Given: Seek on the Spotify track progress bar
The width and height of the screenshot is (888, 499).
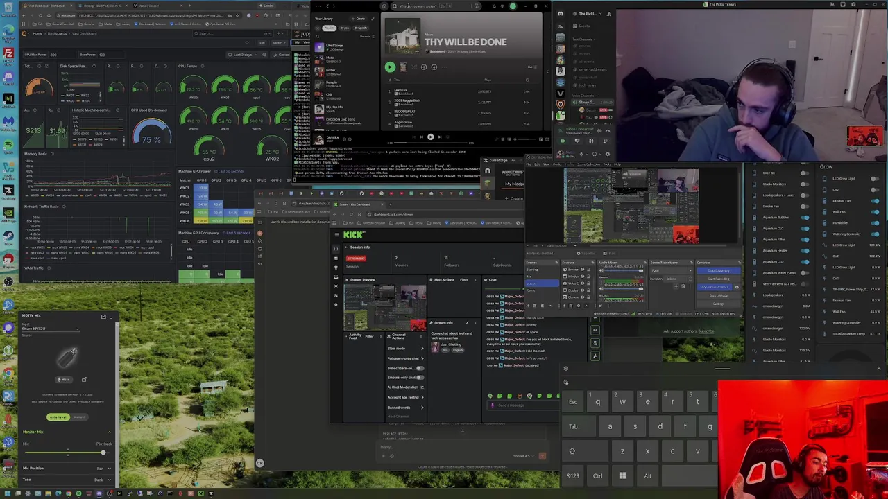Looking at the screenshot, I should 430,143.
